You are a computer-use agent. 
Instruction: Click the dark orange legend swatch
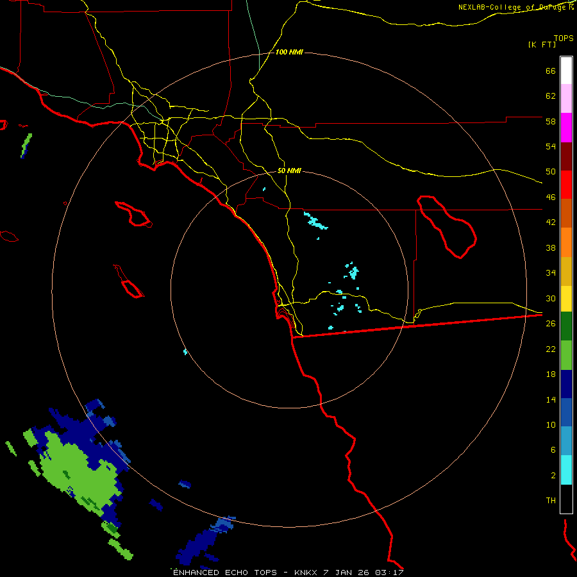pyautogui.click(x=566, y=213)
